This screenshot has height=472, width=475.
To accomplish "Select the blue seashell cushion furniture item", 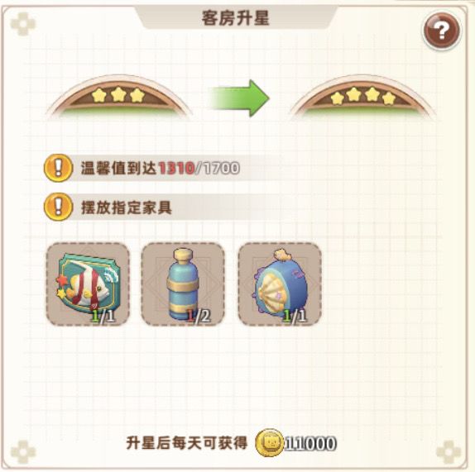I will point(280,284).
